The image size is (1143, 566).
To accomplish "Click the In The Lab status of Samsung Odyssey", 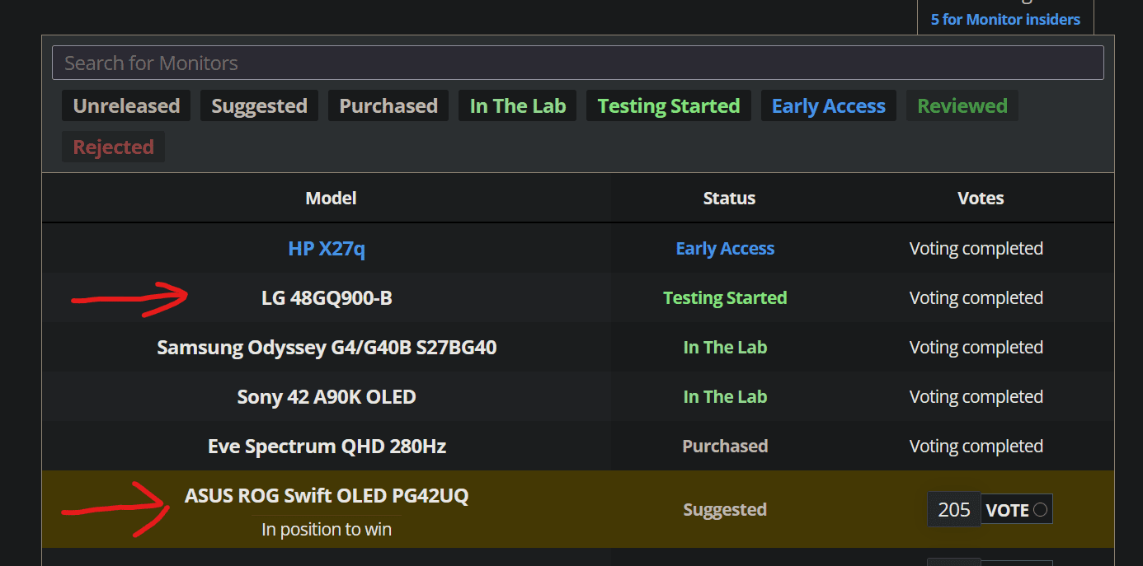I will click(x=725, y=347).
